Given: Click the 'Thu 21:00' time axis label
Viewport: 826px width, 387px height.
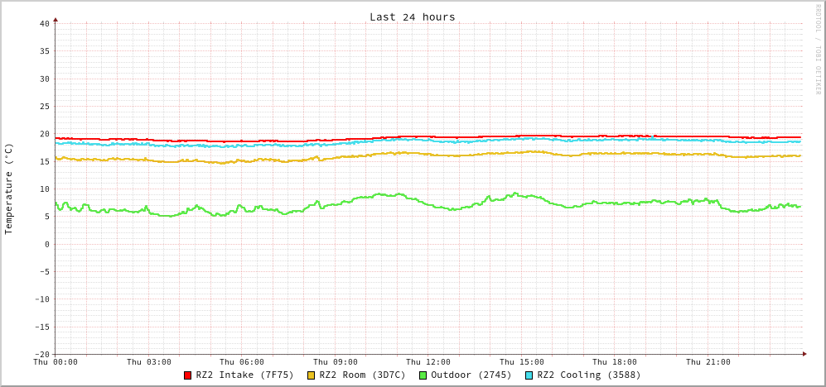Looking at the screenshot, I should [x=708, y=362].
